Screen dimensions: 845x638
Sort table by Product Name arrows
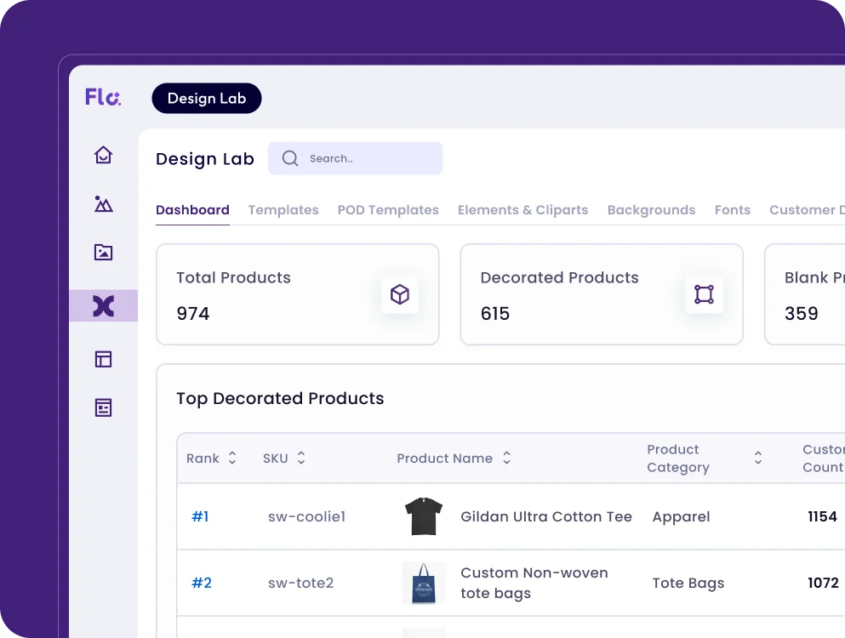point(506,458)
